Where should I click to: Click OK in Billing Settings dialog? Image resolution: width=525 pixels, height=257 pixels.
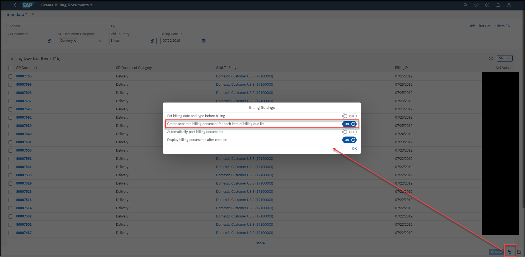pos(354,149)
